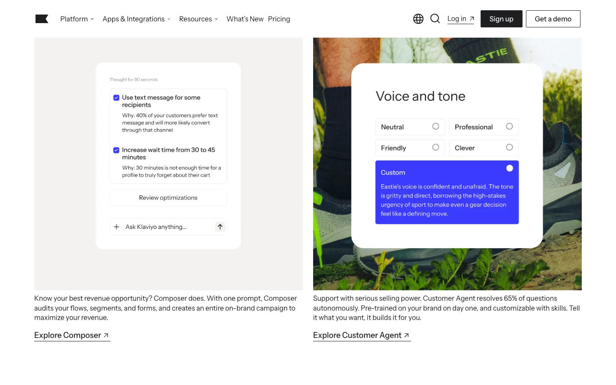Click the plus icon beside Ask Klaviyo
The width and height of the screenshot is (616, 385).
tap(116, 227)
